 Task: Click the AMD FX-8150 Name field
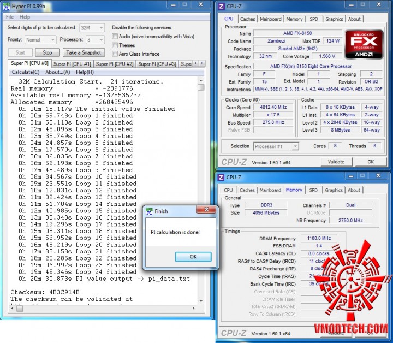[x=297, y=33]
